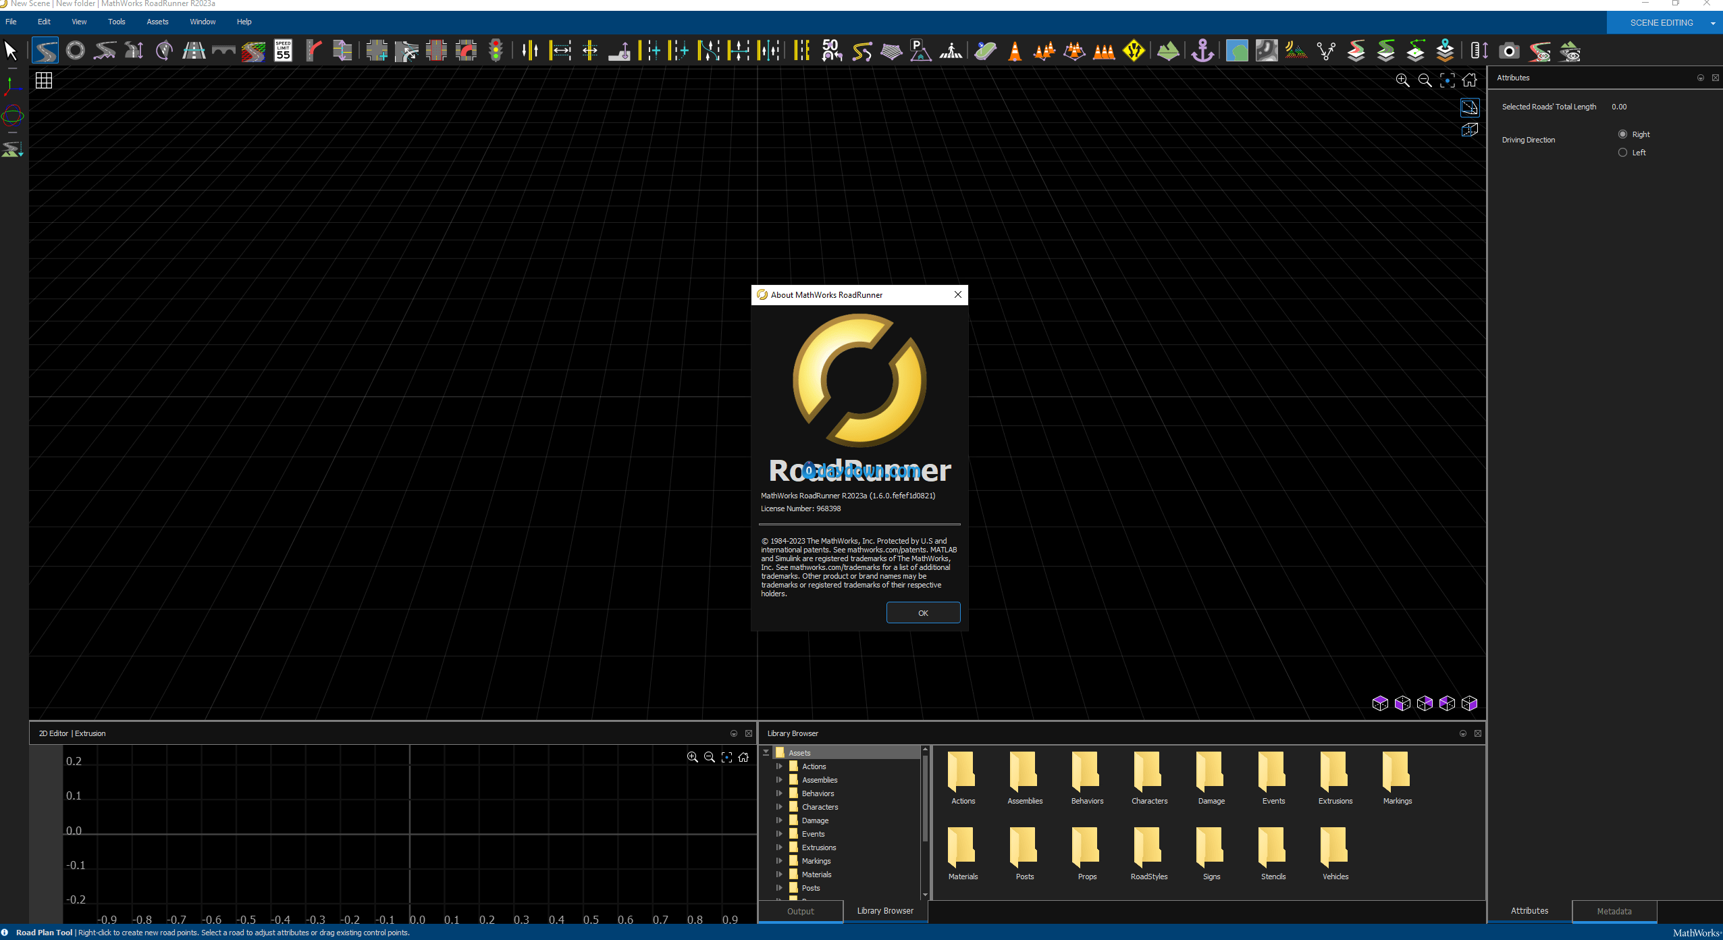This screenshot has height=940, width=1723.
Task: Select the traffic light Signal tool
Action: [x=496, y=51]
